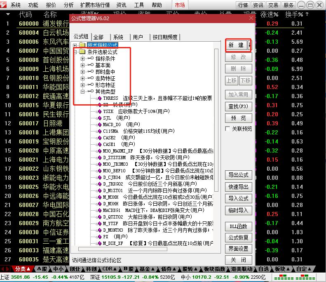326x282 pixels.
Task: Click the sort triangle above row numbers
Action: pos(8,14)
